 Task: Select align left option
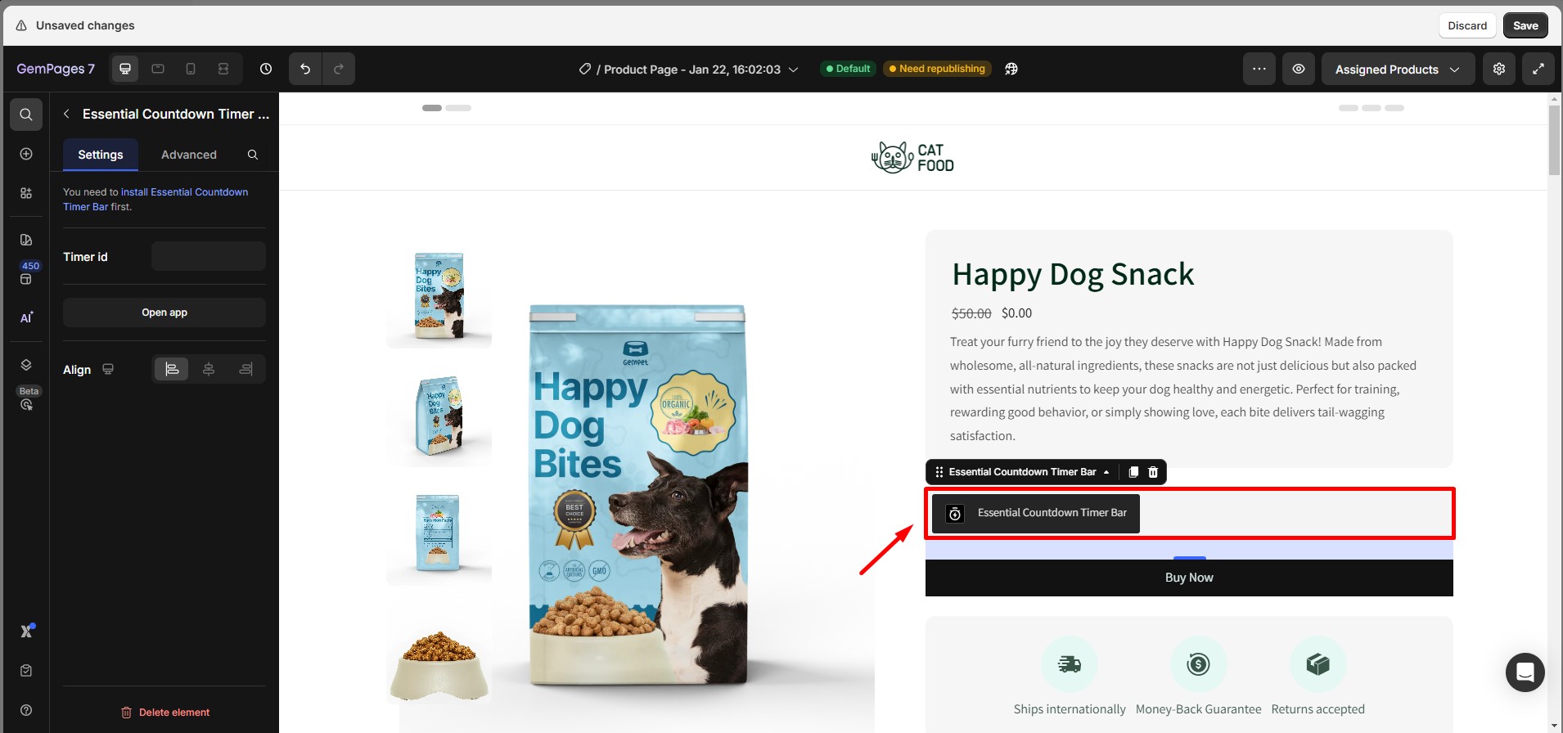coord(172,369)
